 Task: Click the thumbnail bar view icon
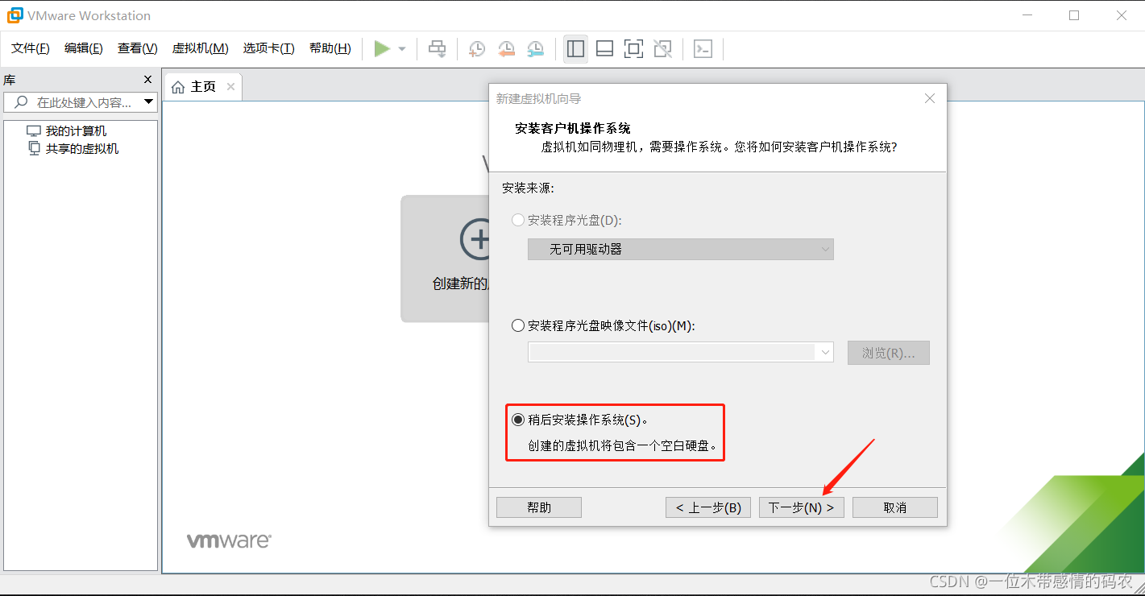click(604, 49)
